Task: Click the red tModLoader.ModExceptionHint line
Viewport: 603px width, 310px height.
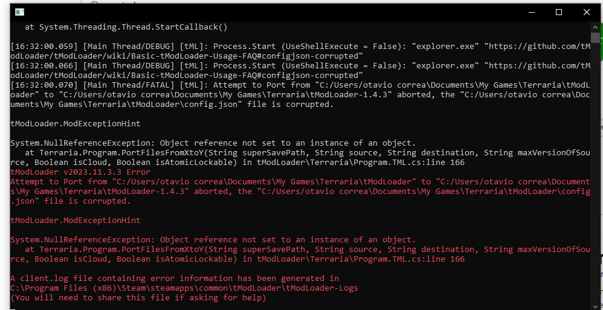Action: coord(76,220)
